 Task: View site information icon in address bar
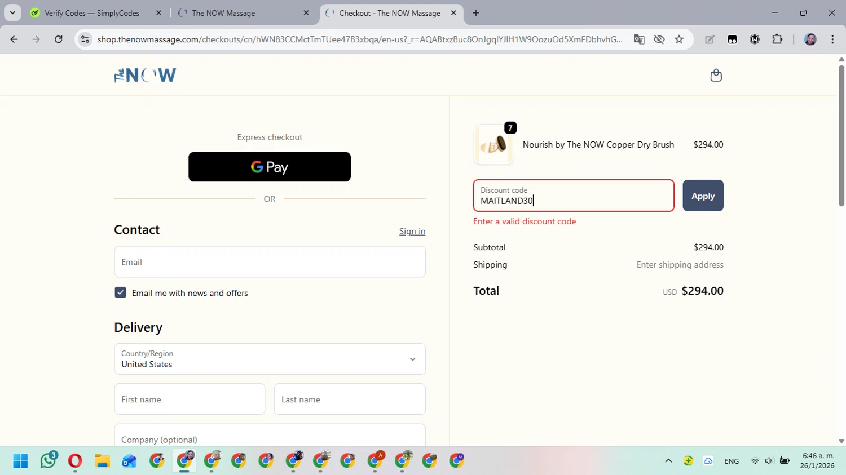(85, 39)
